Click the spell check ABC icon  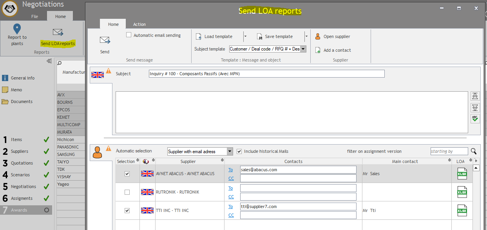(x=475, y=118)
